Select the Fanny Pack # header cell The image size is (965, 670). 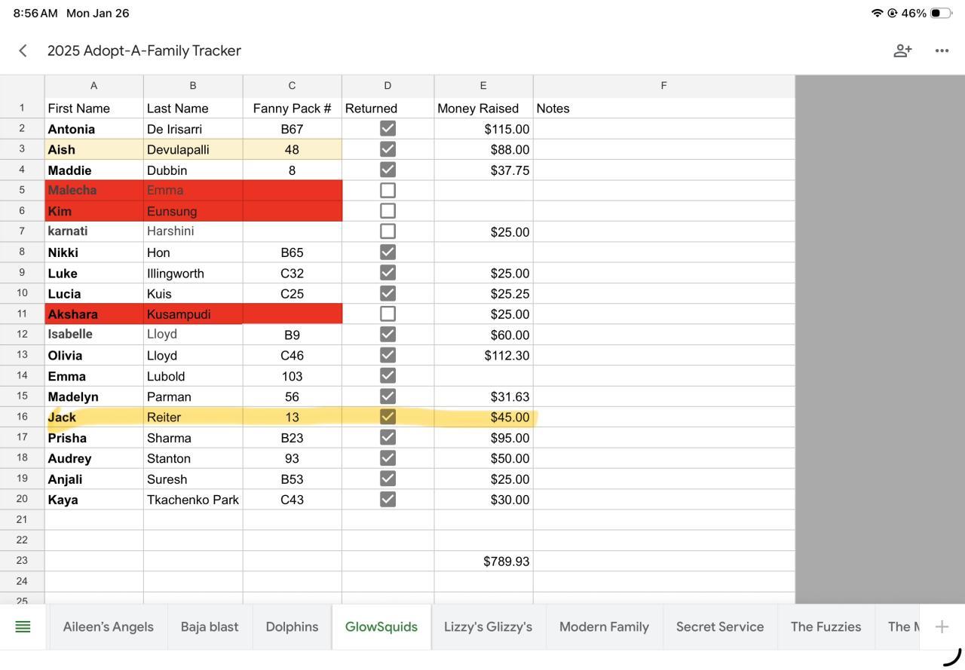click(x=293, y=109)
